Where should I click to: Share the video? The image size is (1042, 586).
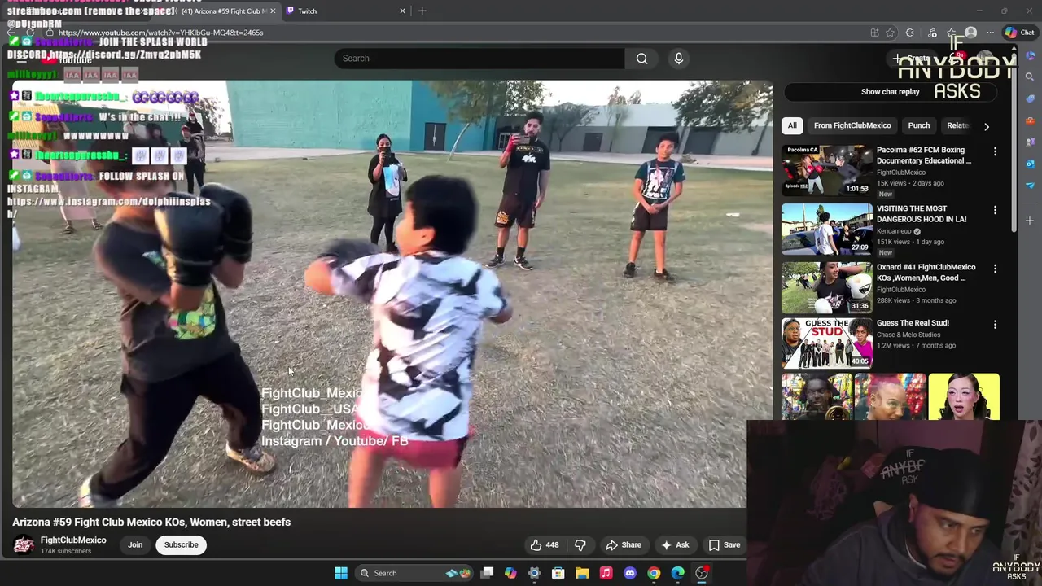click(x=624, y=545)
